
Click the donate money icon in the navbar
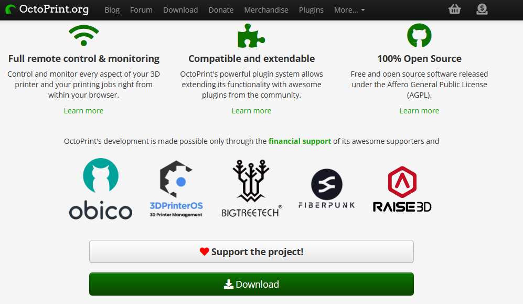(482, 9)
